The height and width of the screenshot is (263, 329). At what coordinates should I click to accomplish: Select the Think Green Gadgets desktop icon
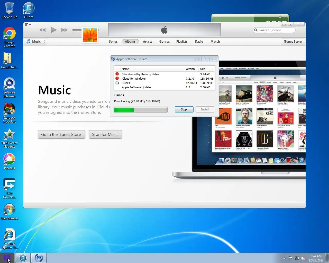10,138
